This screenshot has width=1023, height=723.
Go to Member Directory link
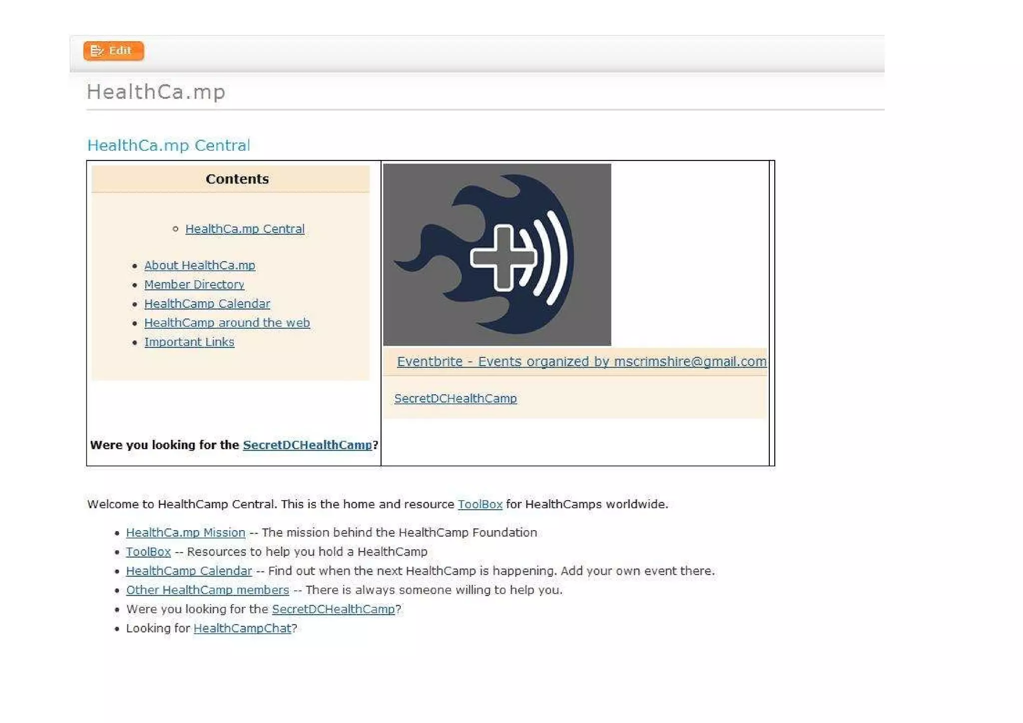coord(194,284)
